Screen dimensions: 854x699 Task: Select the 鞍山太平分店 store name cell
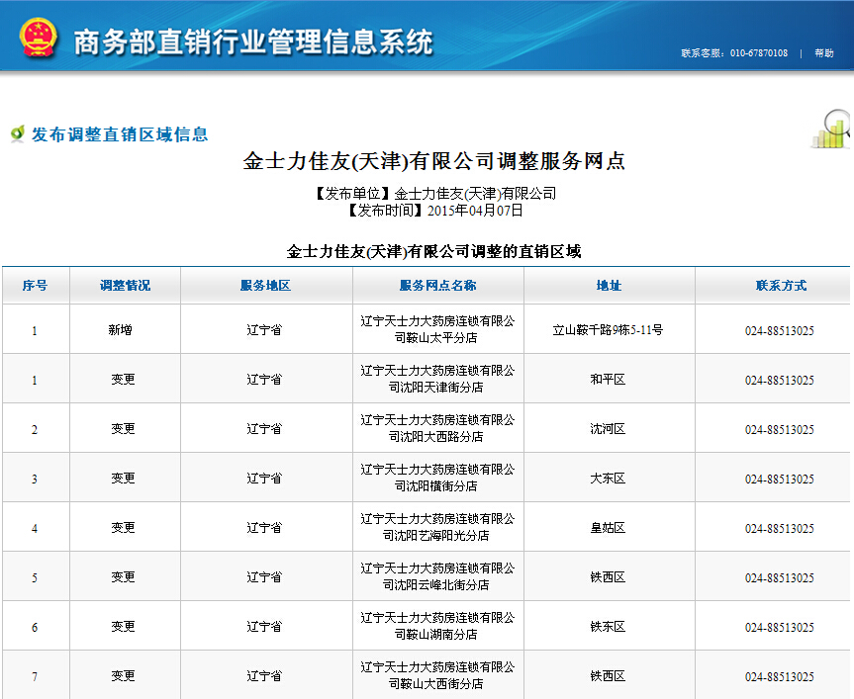click(437, 329)
